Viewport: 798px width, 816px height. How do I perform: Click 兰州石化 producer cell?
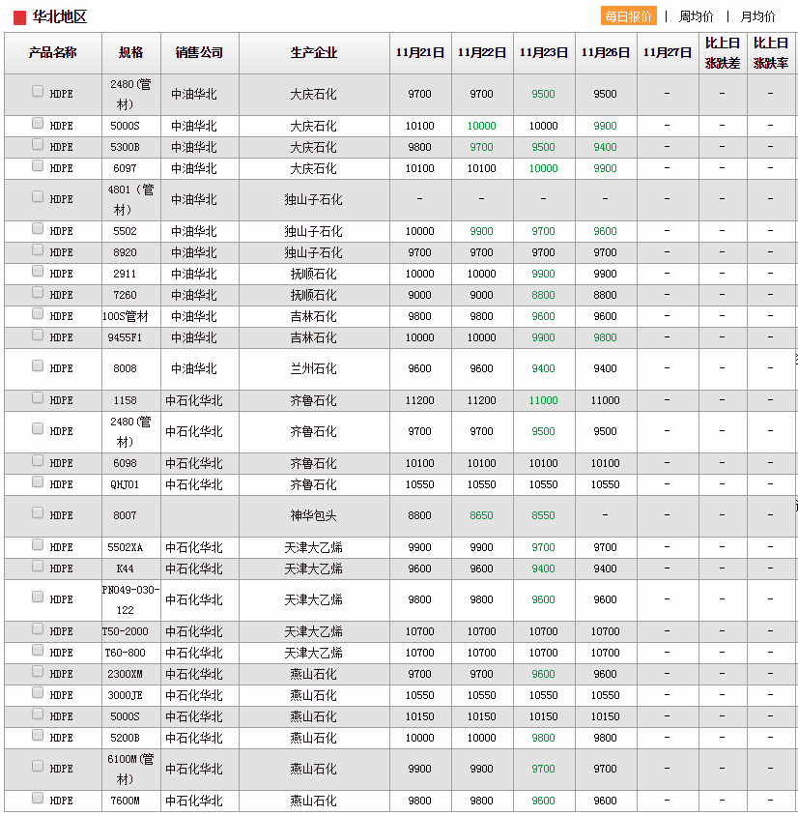click(313, 368)
